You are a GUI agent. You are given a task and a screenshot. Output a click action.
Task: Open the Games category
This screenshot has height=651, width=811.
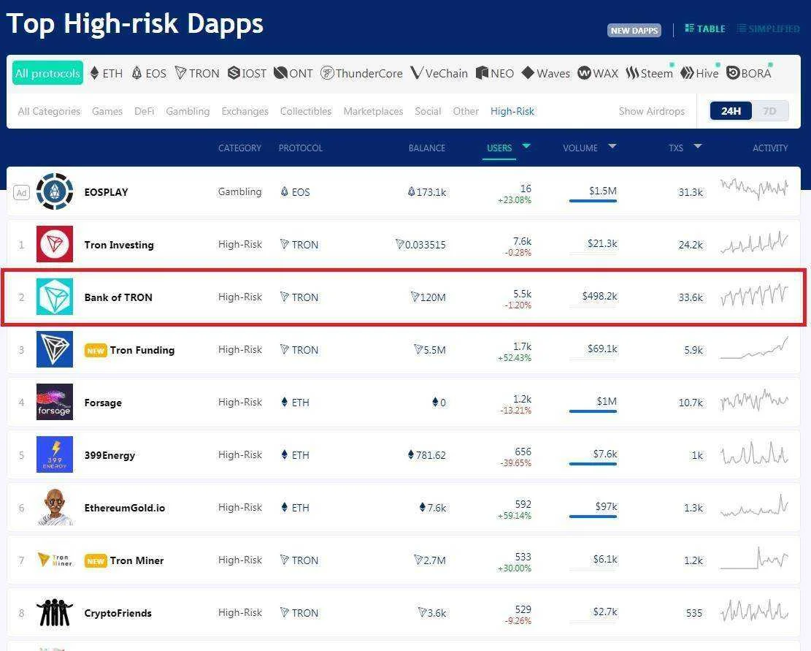click(107, 111)
